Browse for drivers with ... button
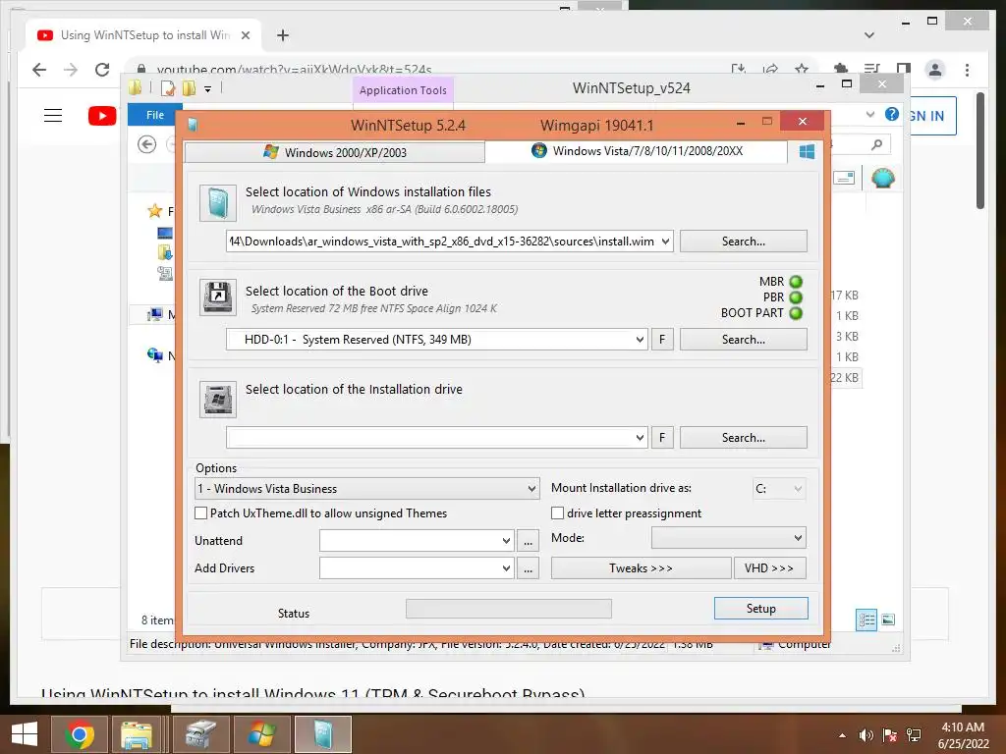 point(528,568)
